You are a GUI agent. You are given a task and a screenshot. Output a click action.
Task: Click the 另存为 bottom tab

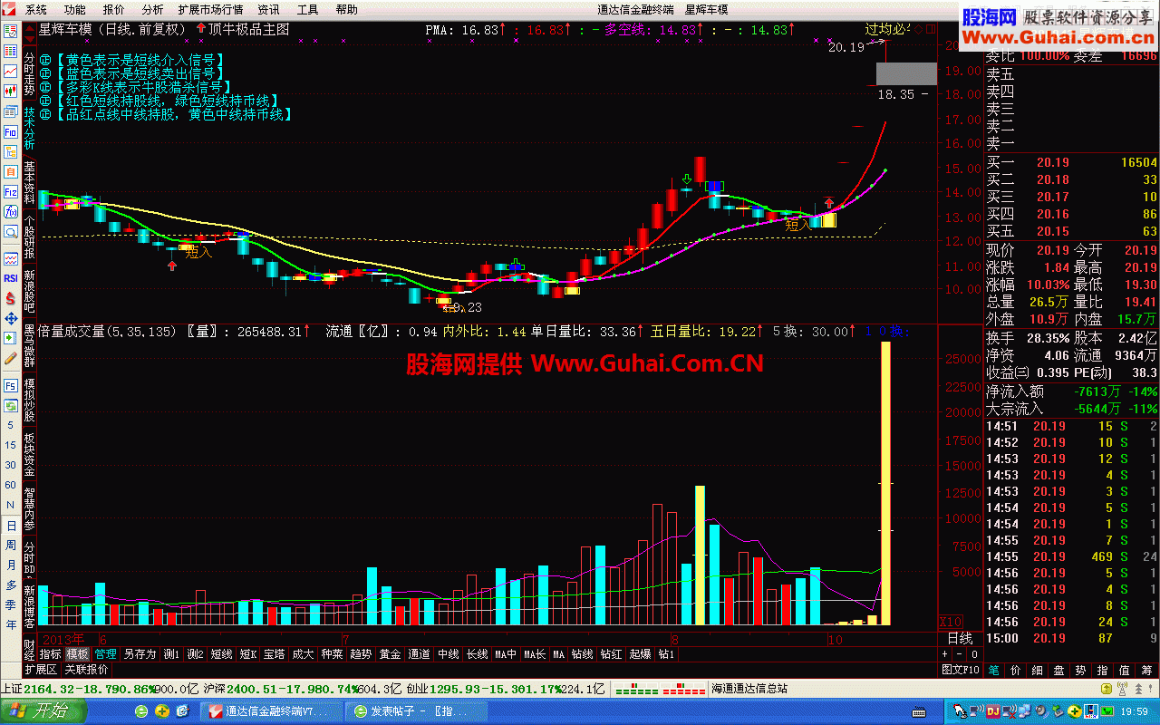pyautogui.click(x=140, y=653)
